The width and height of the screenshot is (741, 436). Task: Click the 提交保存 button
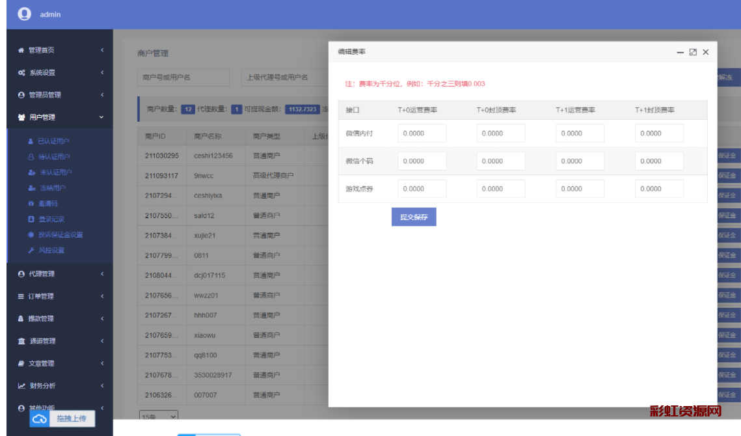point(414,217)
